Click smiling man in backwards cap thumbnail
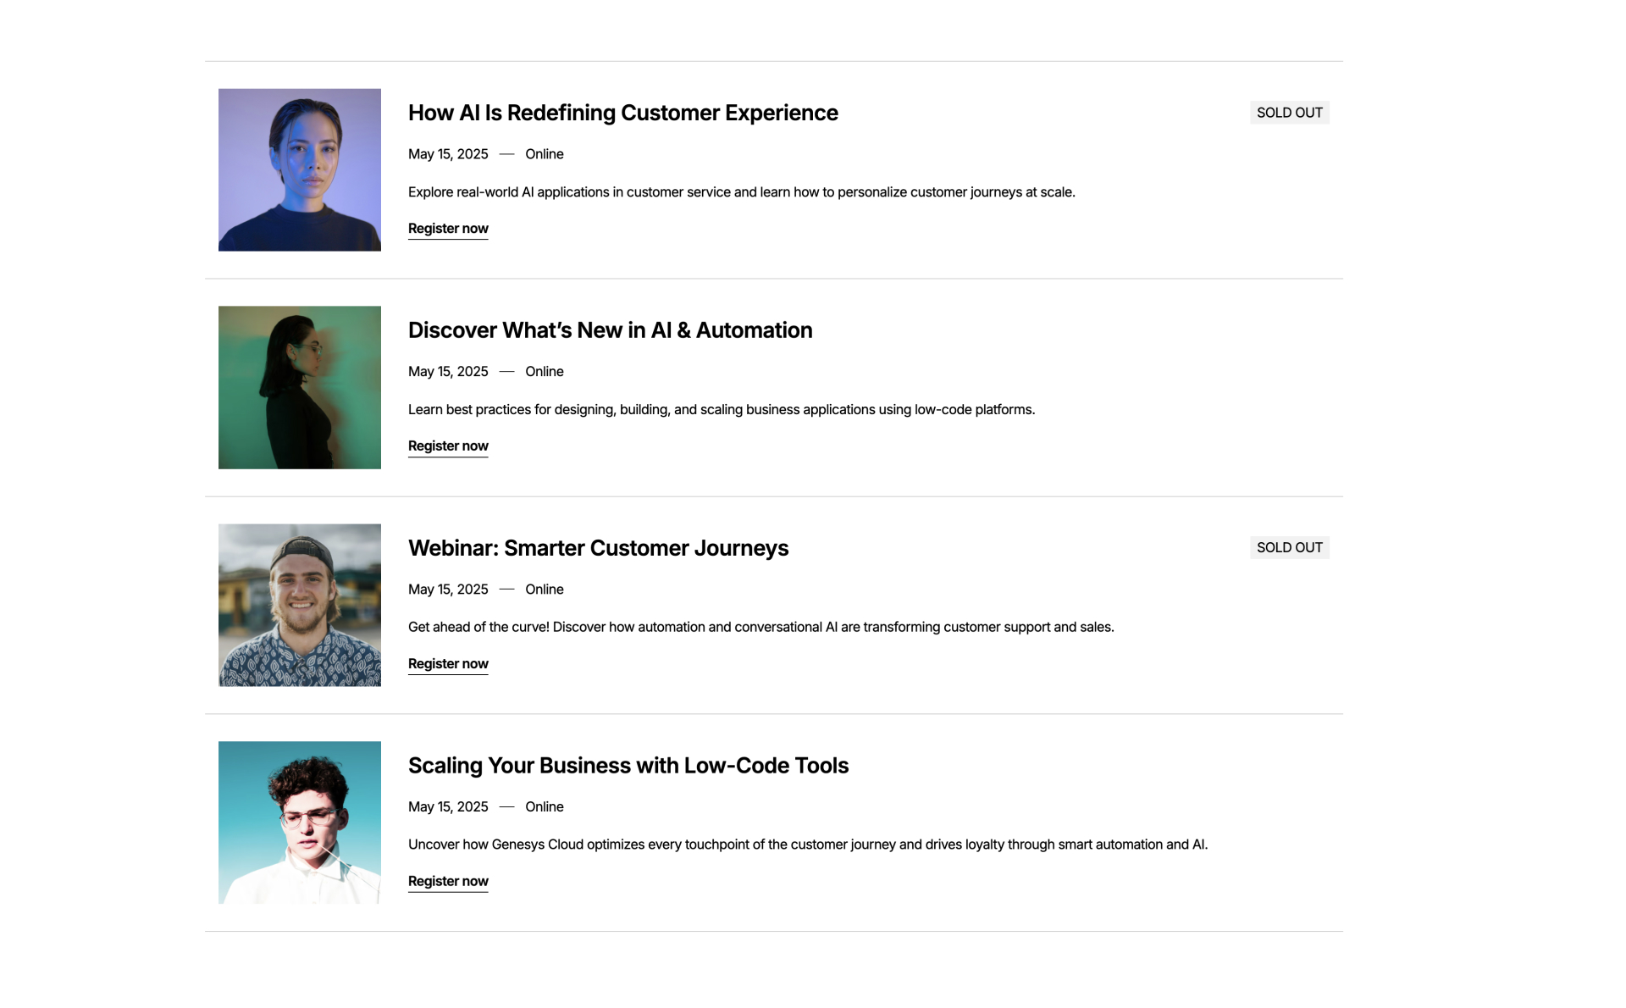 tap(300, 605)
